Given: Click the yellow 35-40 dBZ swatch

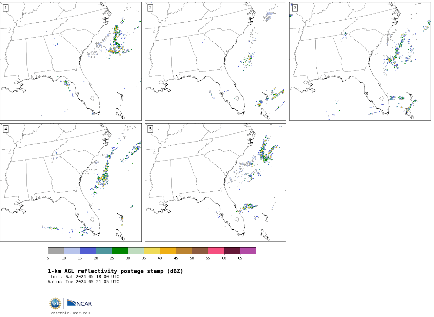Looking at the screenshot, I should (152, 251).
